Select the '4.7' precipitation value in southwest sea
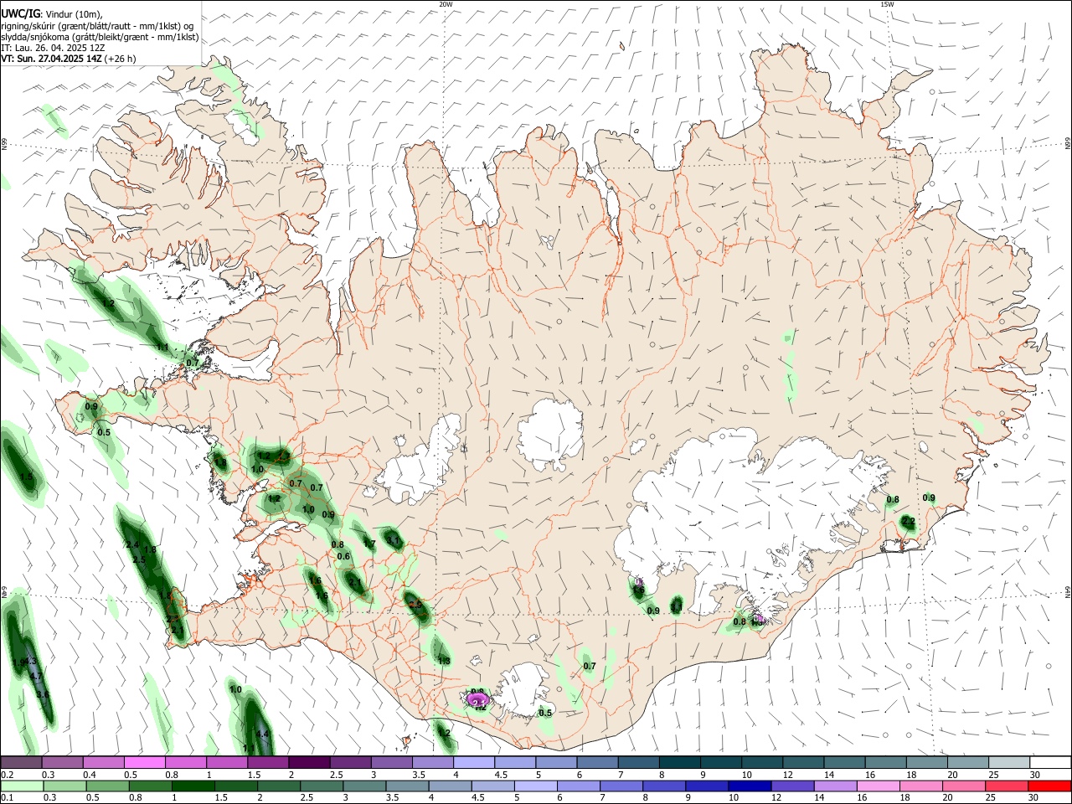This screenshot has height=804, width=1072. click(35, 676)
